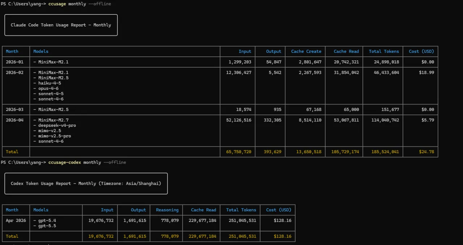
Task: Click the Reasoning column header
Action: click(x=167, y=210)
